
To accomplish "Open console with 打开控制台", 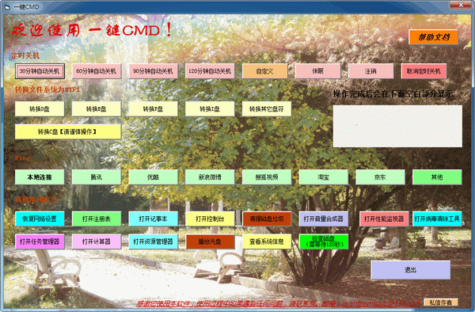I will pyautogui.click(x=210, y=219).
